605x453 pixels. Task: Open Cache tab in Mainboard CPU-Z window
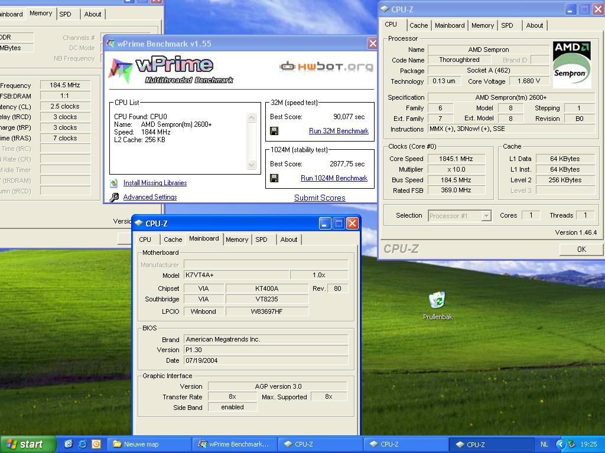pos(173,239)
